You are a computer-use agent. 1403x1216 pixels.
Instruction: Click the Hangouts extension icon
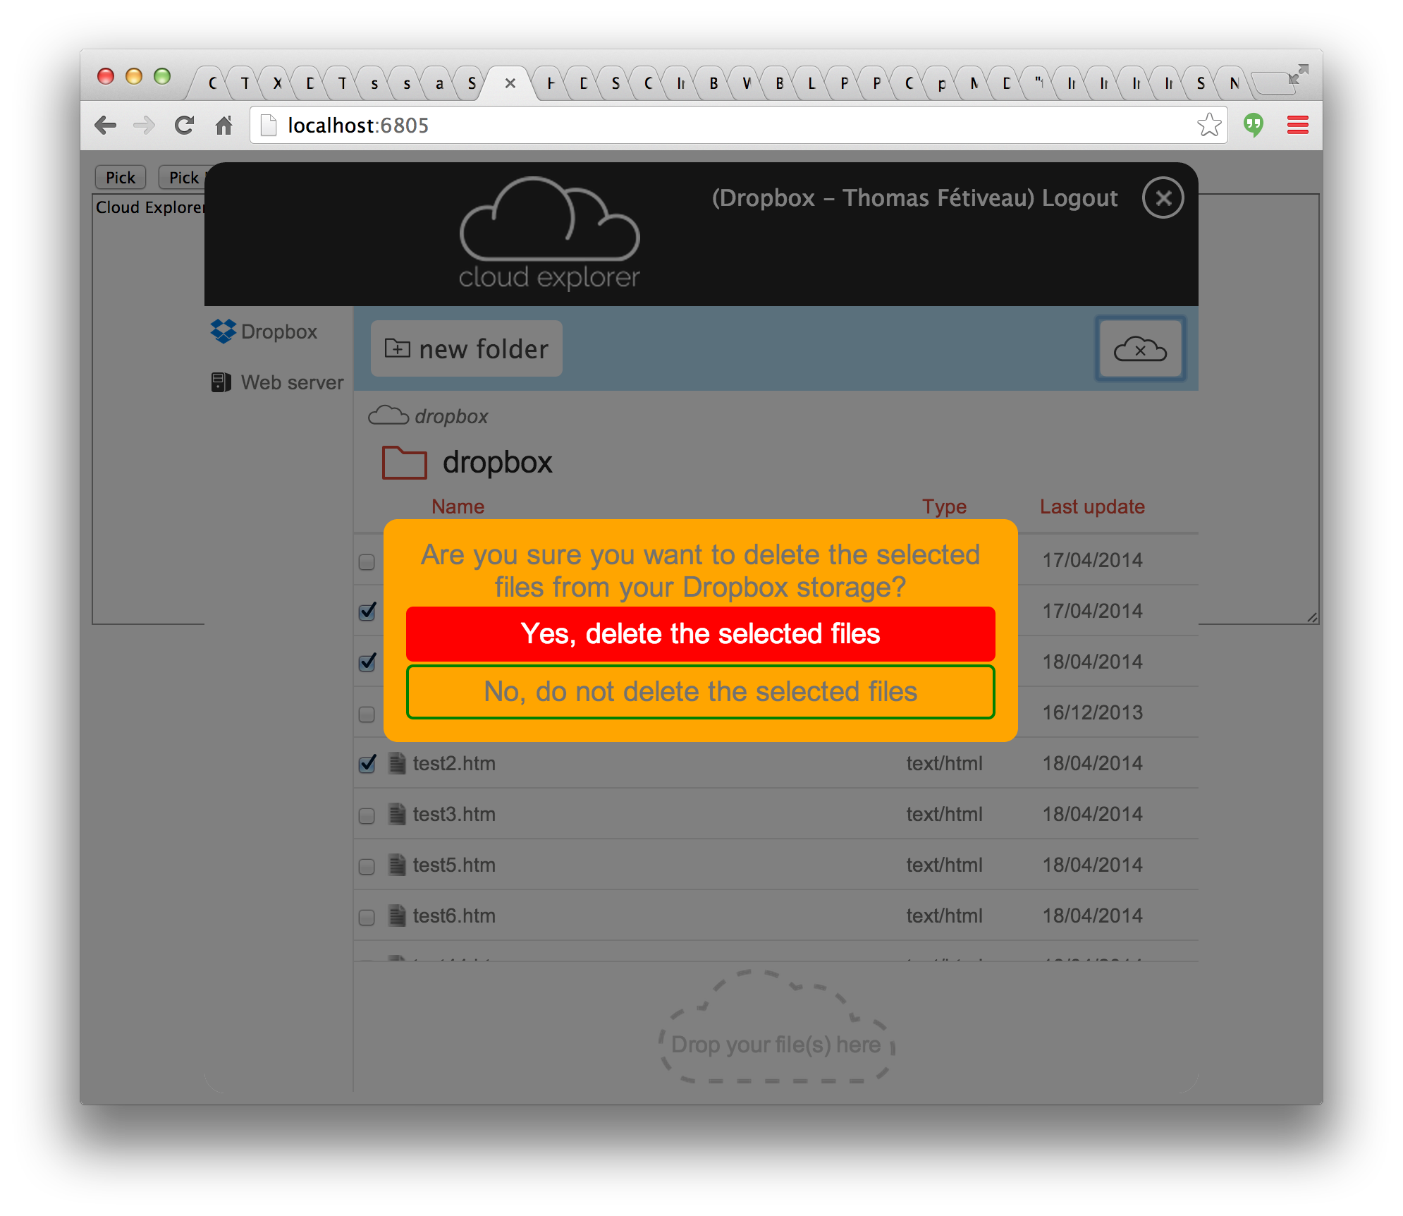[x=1254, y=126]
